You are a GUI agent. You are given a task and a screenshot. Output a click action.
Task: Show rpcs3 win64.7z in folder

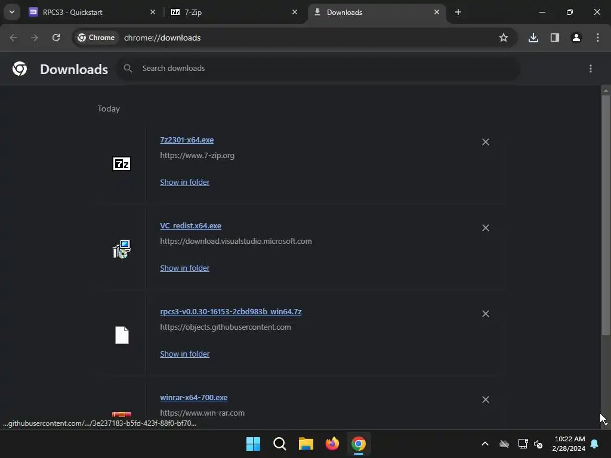pos(185,354)
